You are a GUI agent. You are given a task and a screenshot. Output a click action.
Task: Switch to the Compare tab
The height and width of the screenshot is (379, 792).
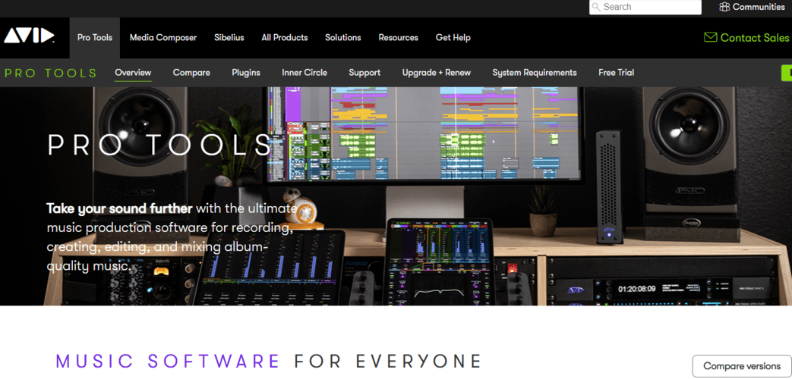coord(191,73)
